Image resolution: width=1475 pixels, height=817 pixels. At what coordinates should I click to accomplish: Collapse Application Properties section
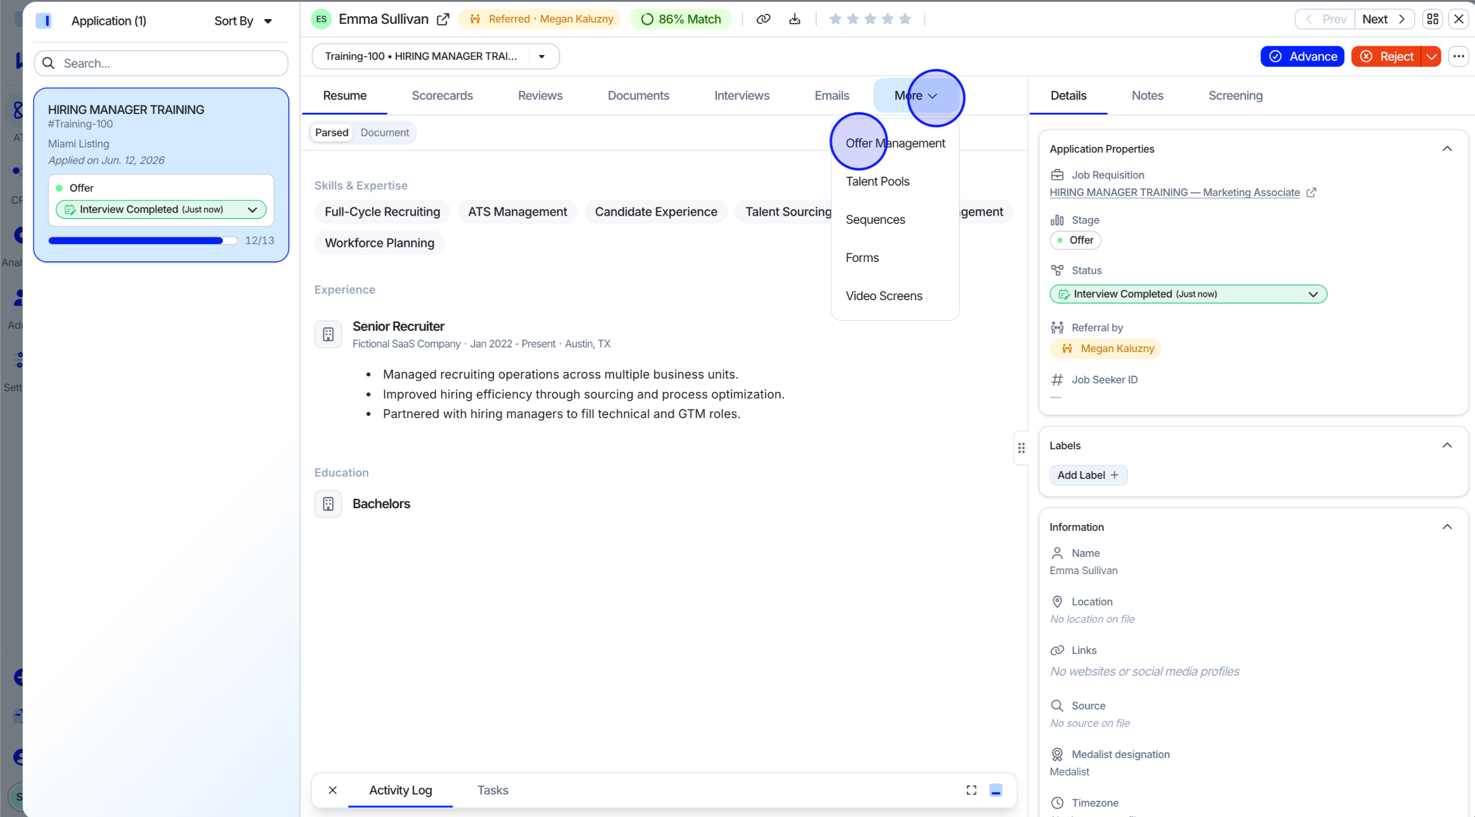1447,149
